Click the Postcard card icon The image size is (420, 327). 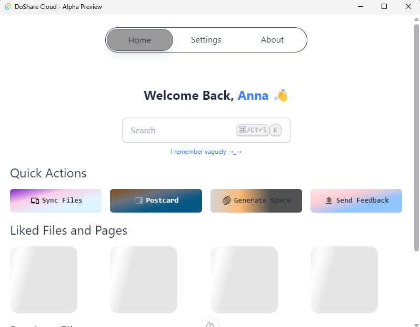pos(139,201)
